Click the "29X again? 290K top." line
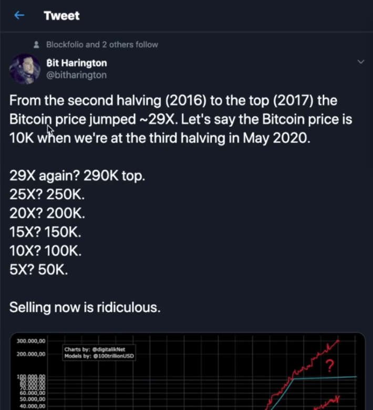This screenshot has width=373, height=410. click(77, 176)
